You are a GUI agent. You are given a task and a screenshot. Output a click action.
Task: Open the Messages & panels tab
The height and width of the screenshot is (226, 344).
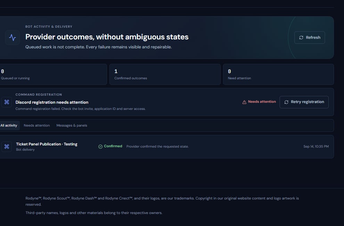[72, 126]
